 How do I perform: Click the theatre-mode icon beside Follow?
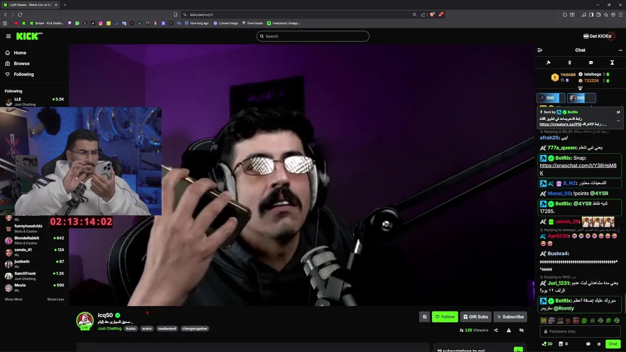pos(425,317)
